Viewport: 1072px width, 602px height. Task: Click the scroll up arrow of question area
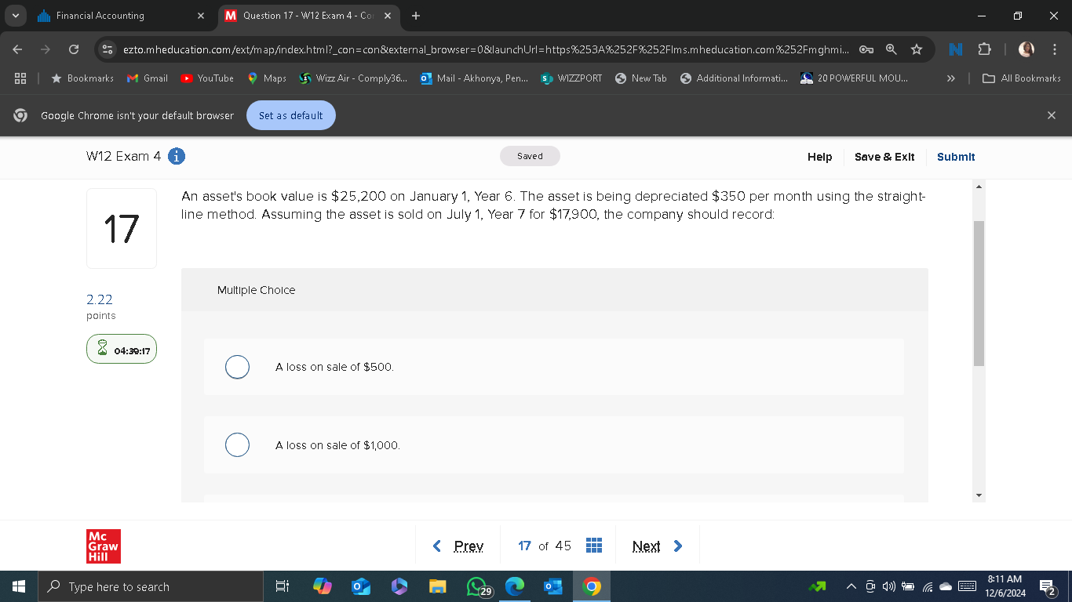pos(979,187)
